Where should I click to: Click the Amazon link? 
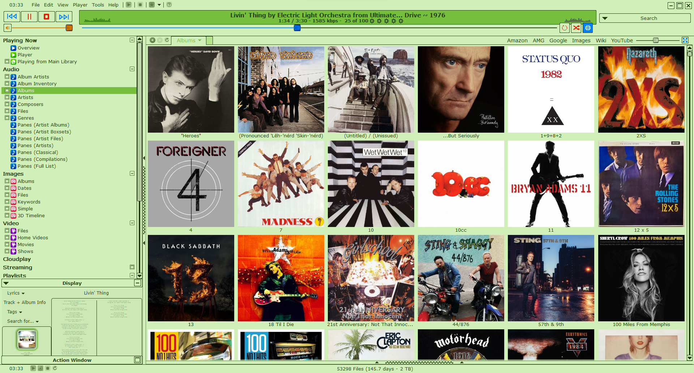click(517, 40)
